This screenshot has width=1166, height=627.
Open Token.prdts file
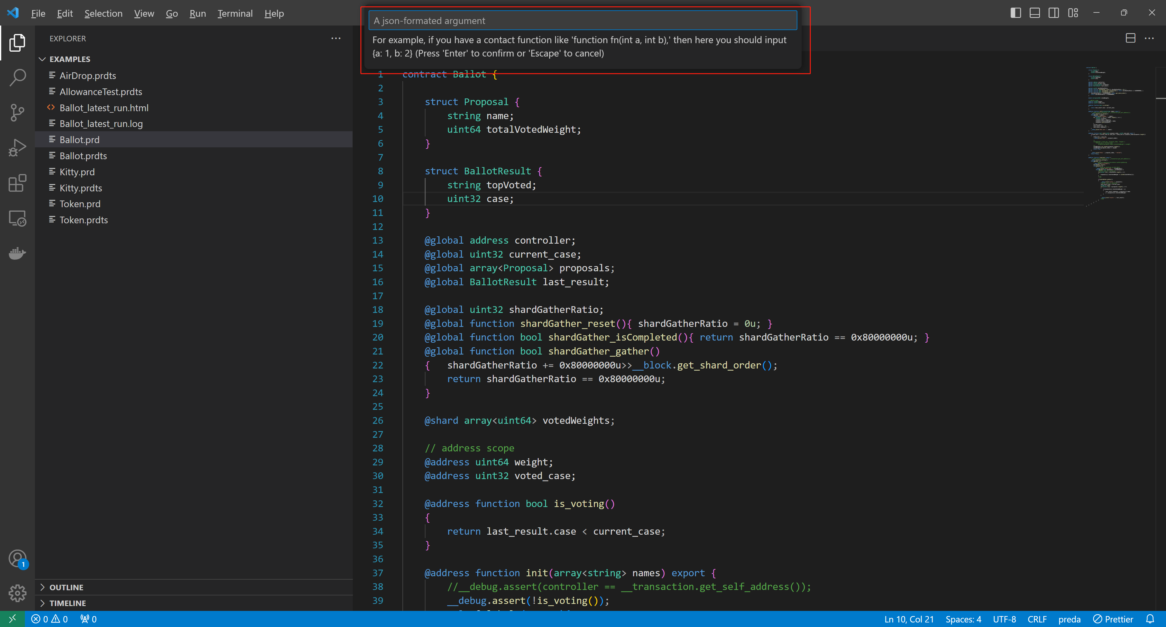click(x=194, y=220)
